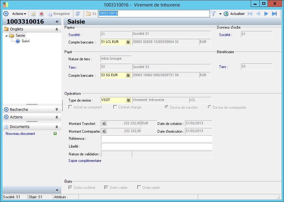Expand the Recherche panel section
The image size is (284, 202).
[57, 109]
